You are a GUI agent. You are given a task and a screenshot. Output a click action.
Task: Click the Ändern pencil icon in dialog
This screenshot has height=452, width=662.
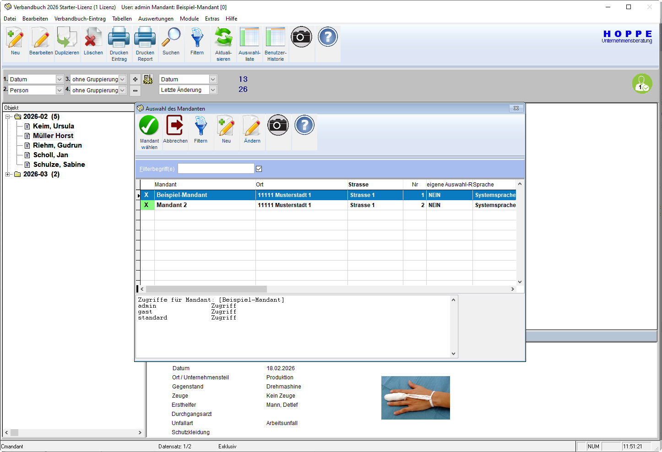pyautogui.click(x=252, y=126)
